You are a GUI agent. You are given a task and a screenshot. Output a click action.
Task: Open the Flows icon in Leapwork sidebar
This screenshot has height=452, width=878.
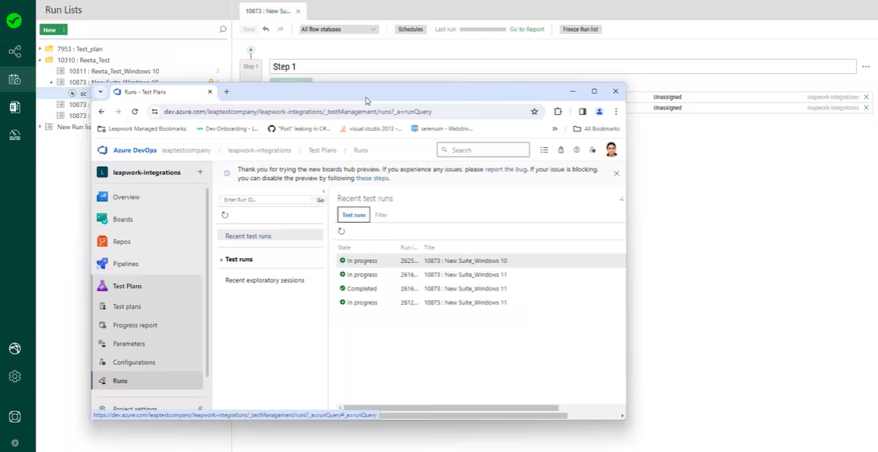coord(15,52)
